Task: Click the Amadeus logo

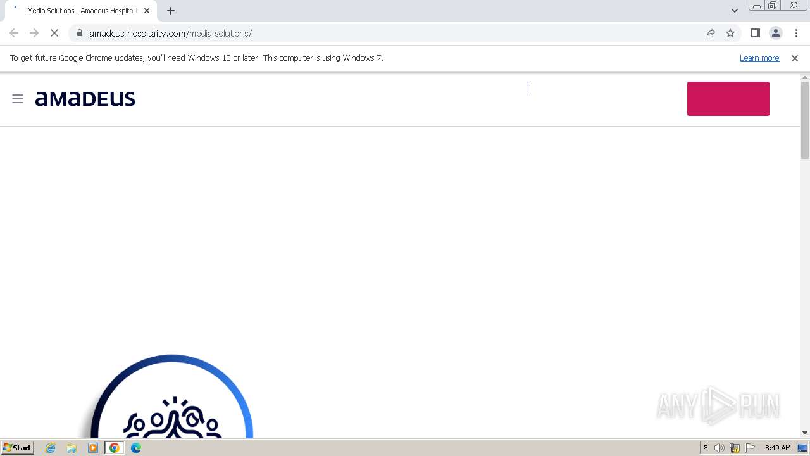Action: [85, 99]
